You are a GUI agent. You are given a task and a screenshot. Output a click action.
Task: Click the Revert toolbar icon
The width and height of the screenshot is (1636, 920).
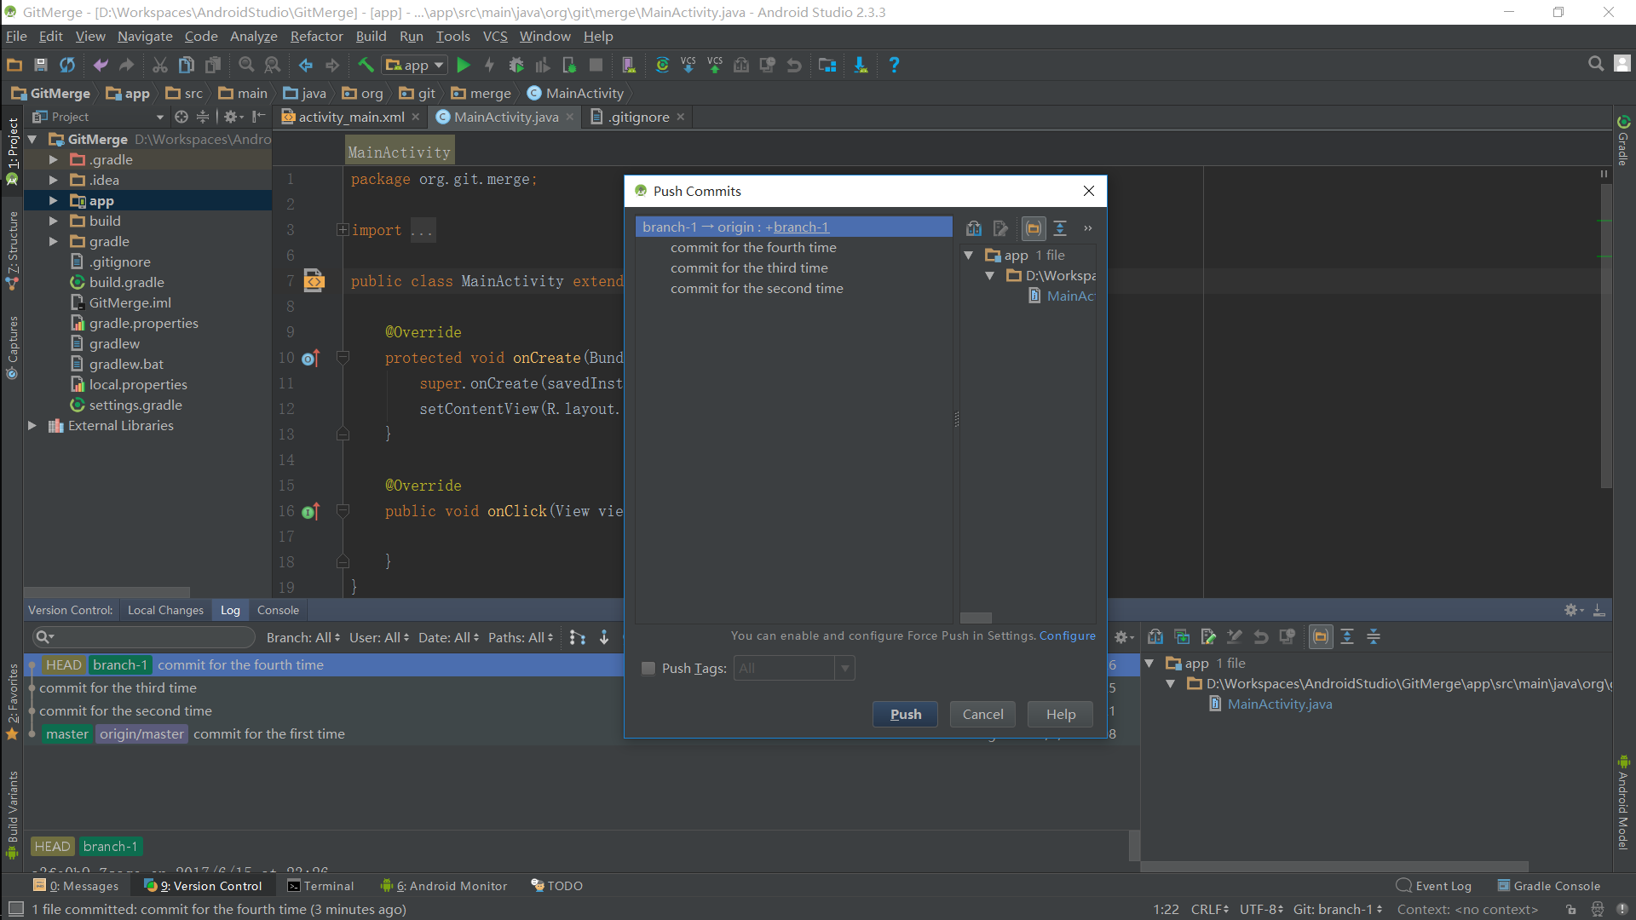[794, 65]
